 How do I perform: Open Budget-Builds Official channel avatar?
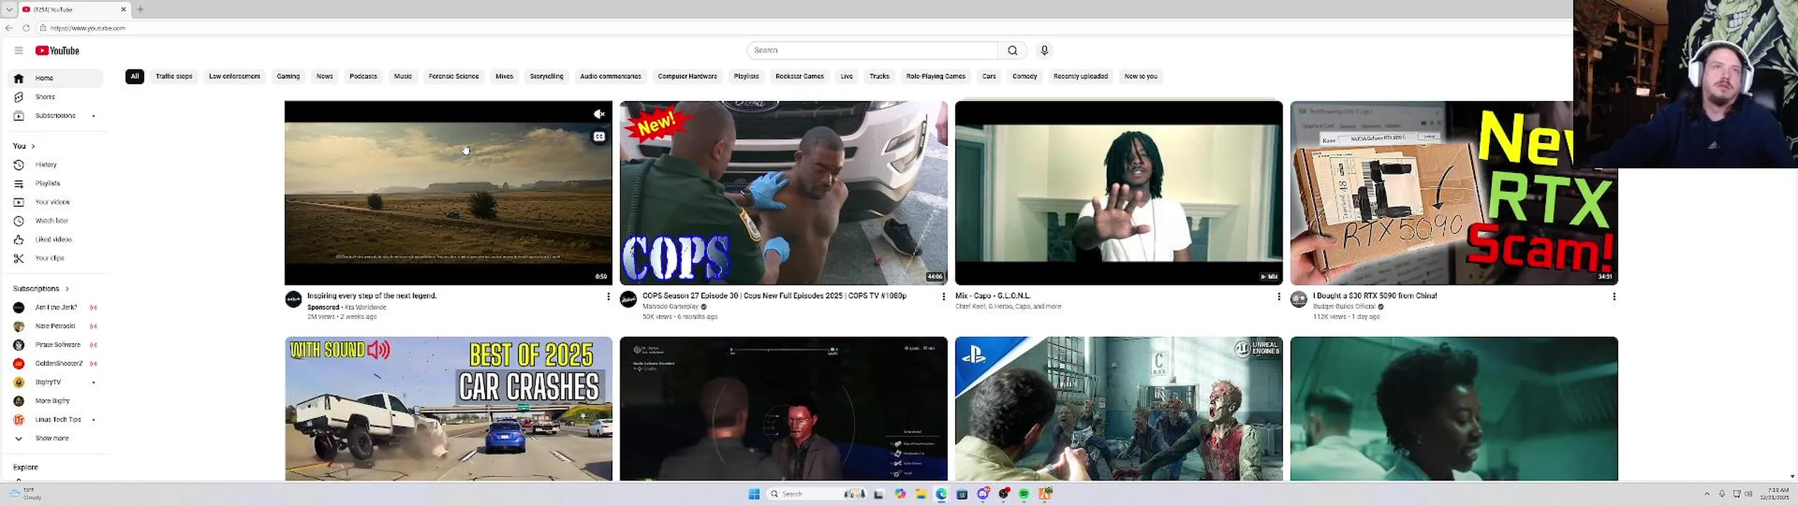[x=1299, y=299]
